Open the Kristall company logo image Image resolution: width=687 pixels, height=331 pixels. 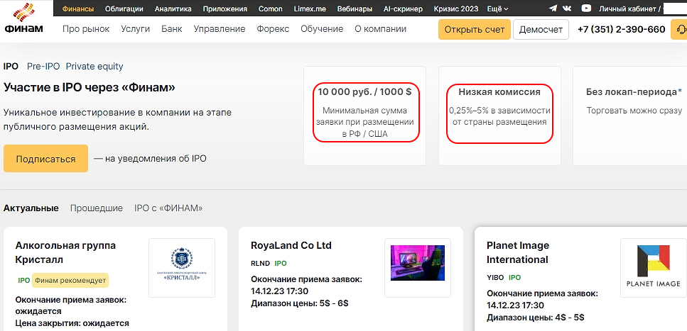(182, 267)
